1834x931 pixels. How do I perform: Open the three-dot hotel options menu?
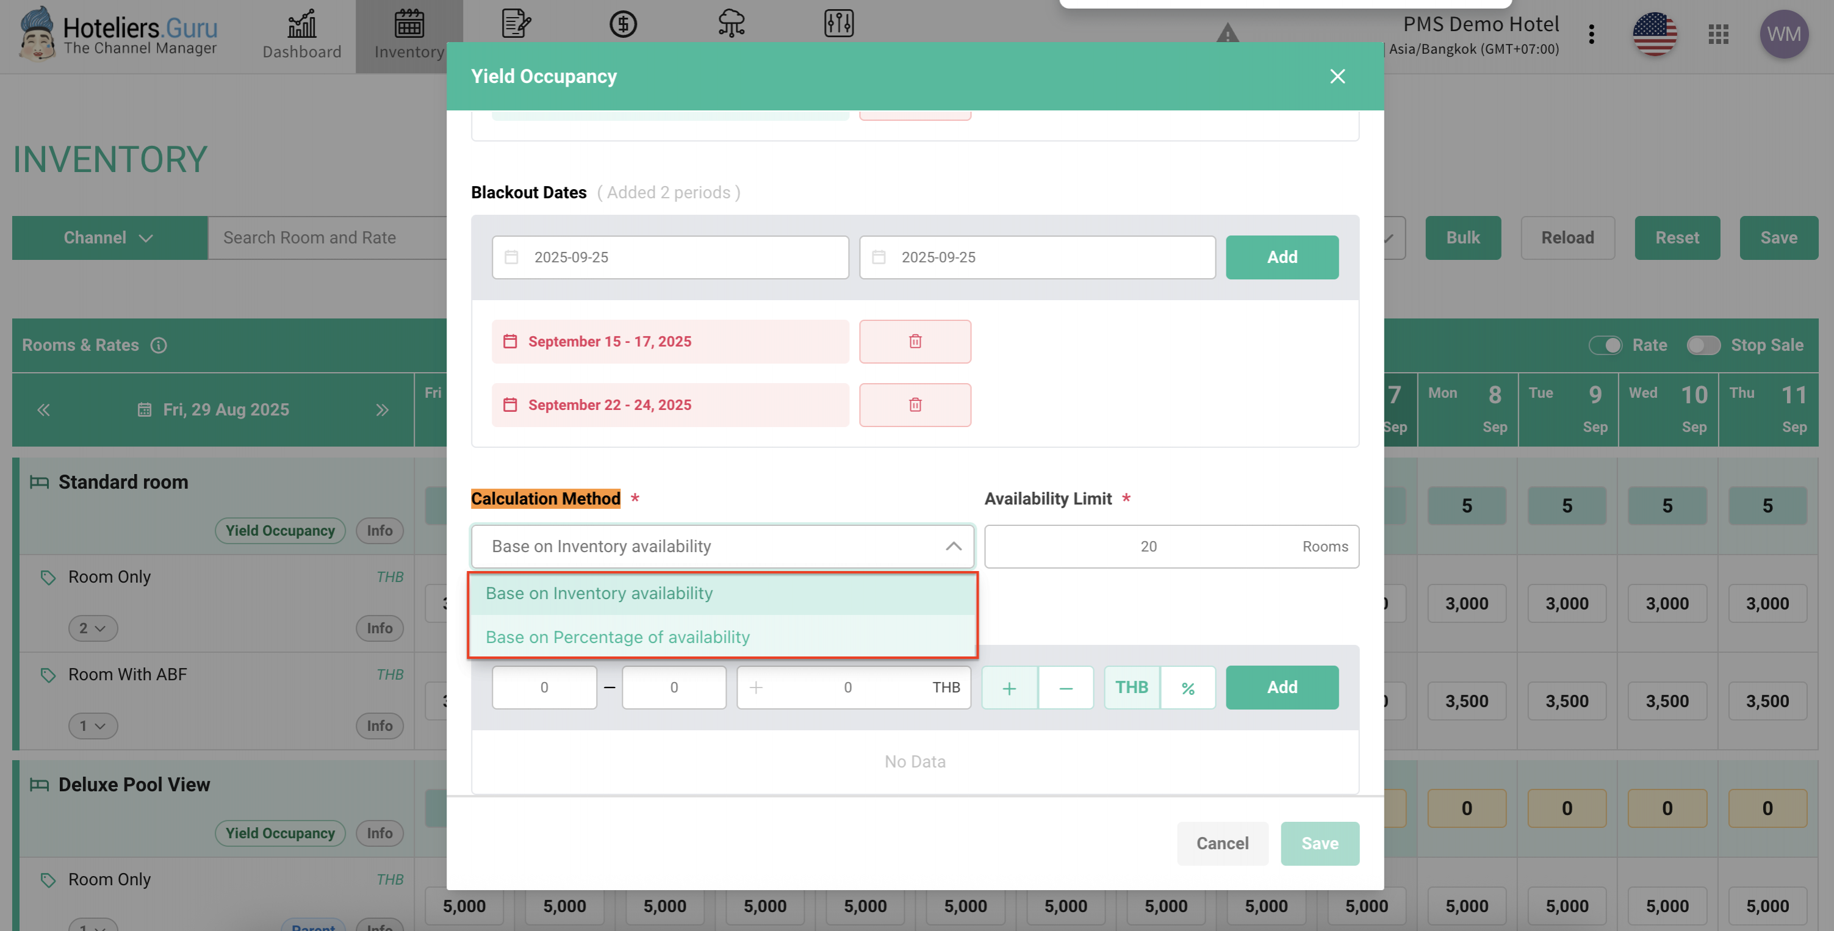click(1591, 34)
